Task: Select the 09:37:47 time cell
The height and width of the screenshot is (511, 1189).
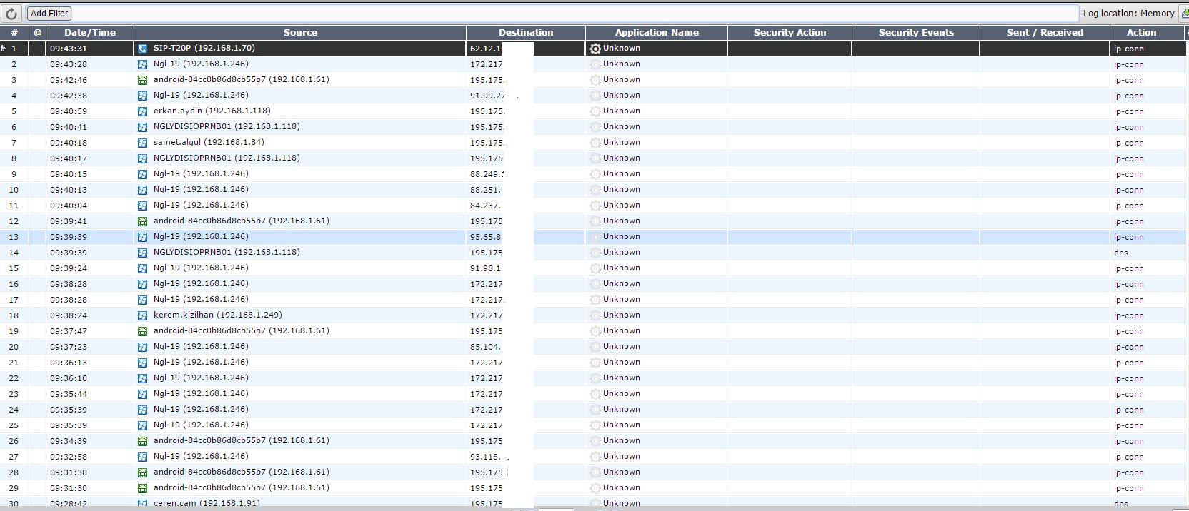Action: click(69, 331)
